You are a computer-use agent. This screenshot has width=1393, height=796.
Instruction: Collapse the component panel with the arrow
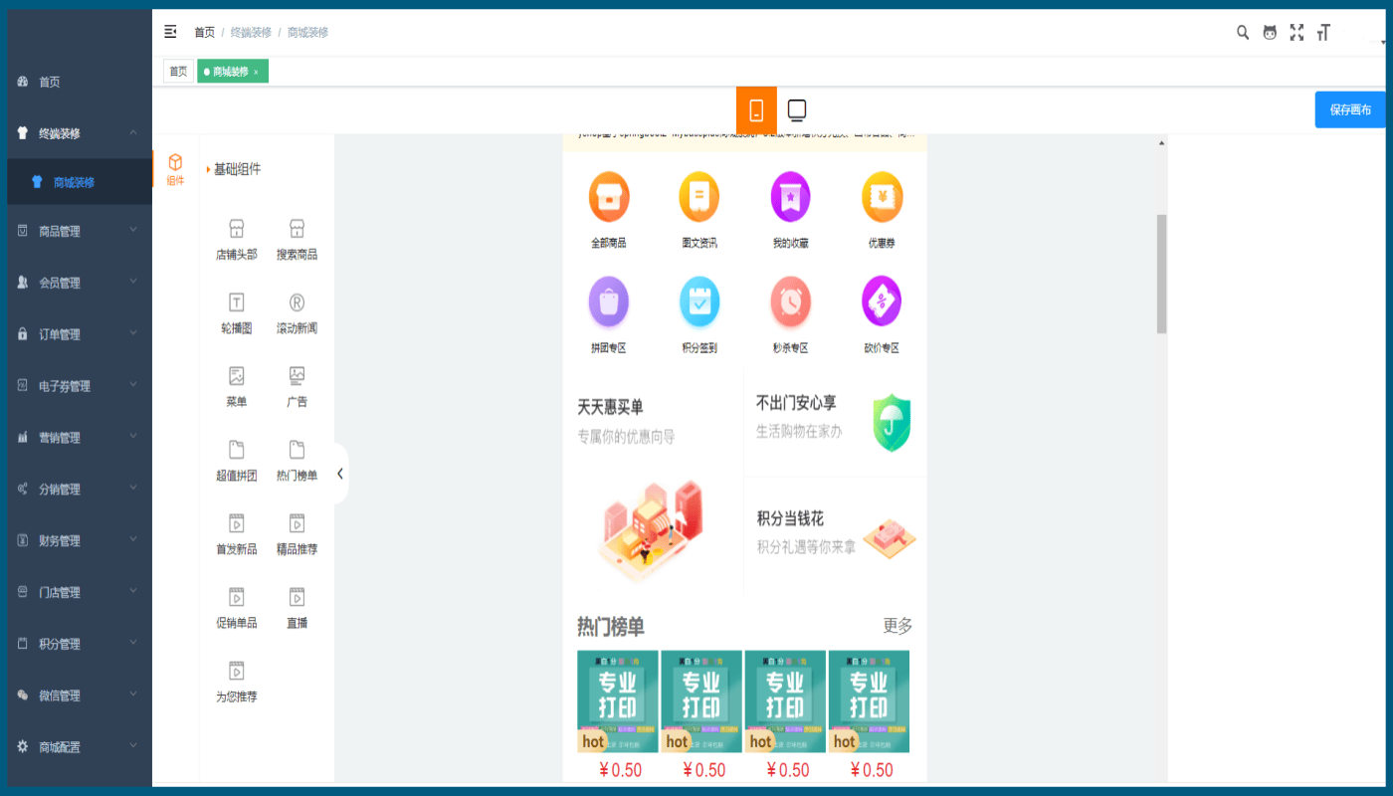point(341,473)
